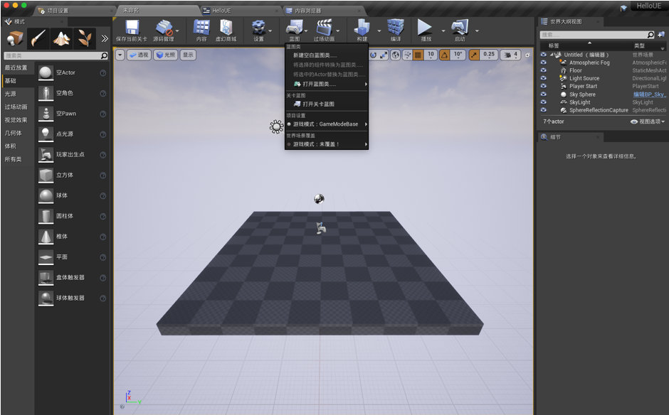The image size is (669, 415).
Task: Open the Marketplace toolbar icon
Action: (226, 27)
